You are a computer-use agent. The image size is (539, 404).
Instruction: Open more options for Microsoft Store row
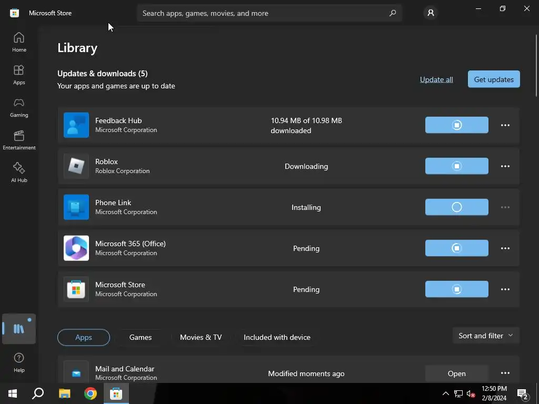(505, 289)
